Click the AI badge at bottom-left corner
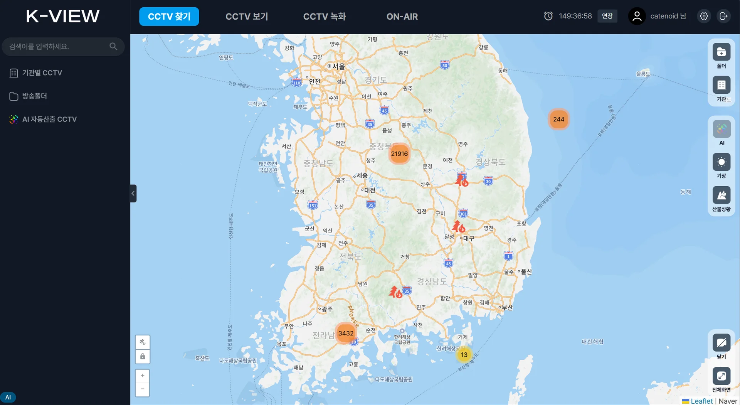This screenshot has height=406, width=740. coord(8,398)
